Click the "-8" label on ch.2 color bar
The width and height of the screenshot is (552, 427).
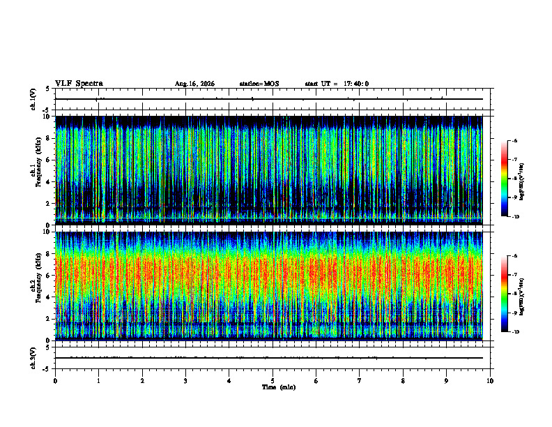[514, 294]
